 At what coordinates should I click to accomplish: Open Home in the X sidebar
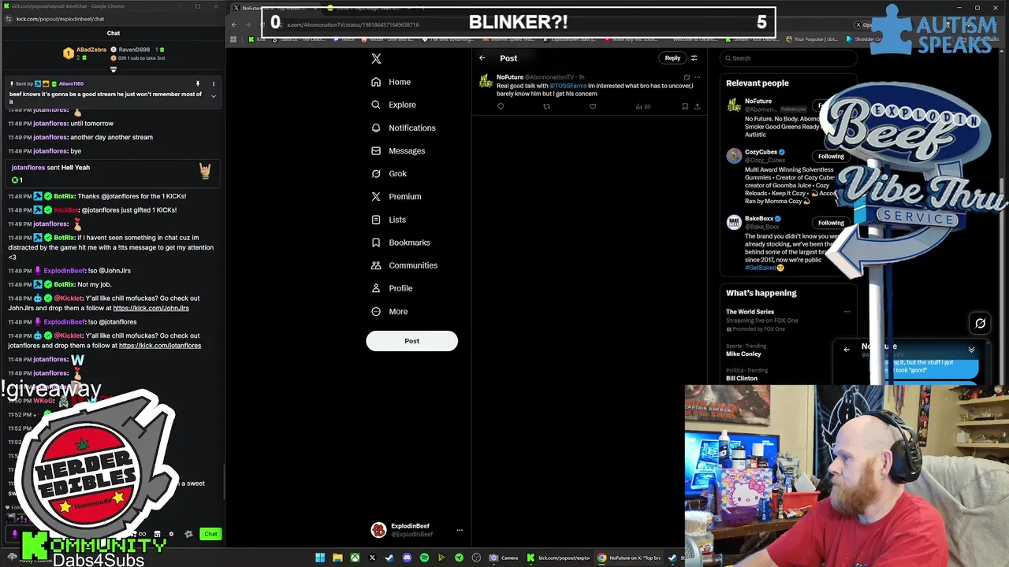391,82
